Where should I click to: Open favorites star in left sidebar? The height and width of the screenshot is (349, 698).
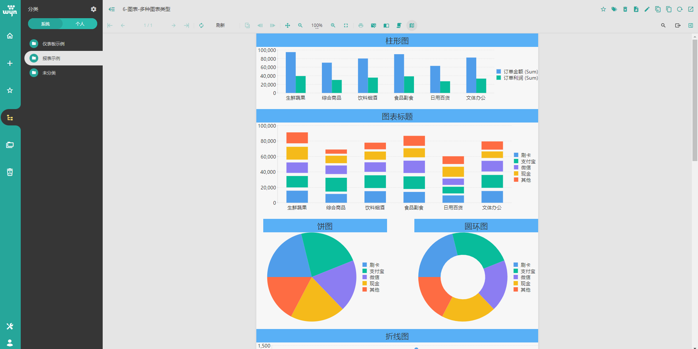tap(10, 90)
